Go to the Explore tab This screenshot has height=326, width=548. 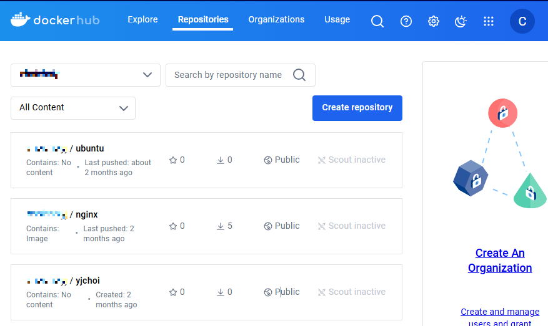point(142,19)
